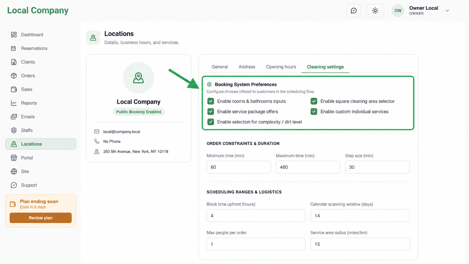
Task: Click the Review plan button
Action: pyautogui.click(x=41, y=218)
